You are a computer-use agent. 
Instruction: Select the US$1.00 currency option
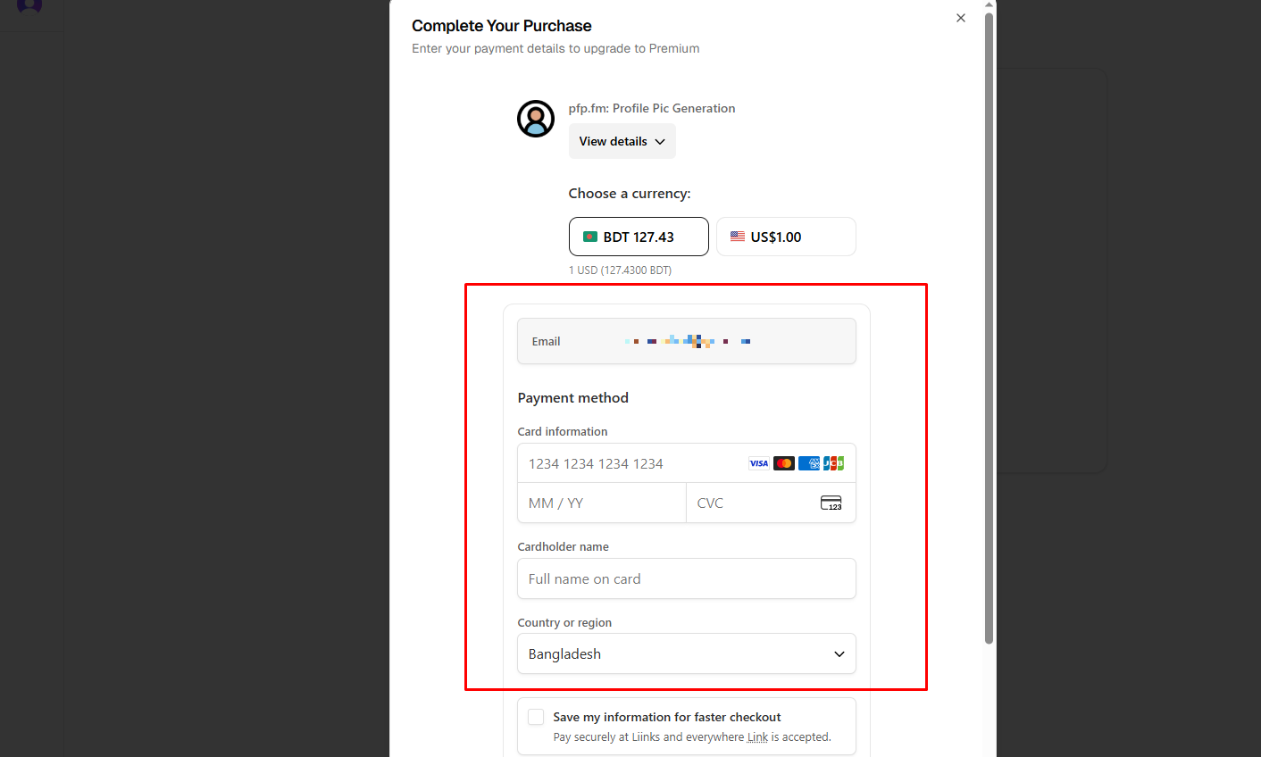(x=786, y=237)
